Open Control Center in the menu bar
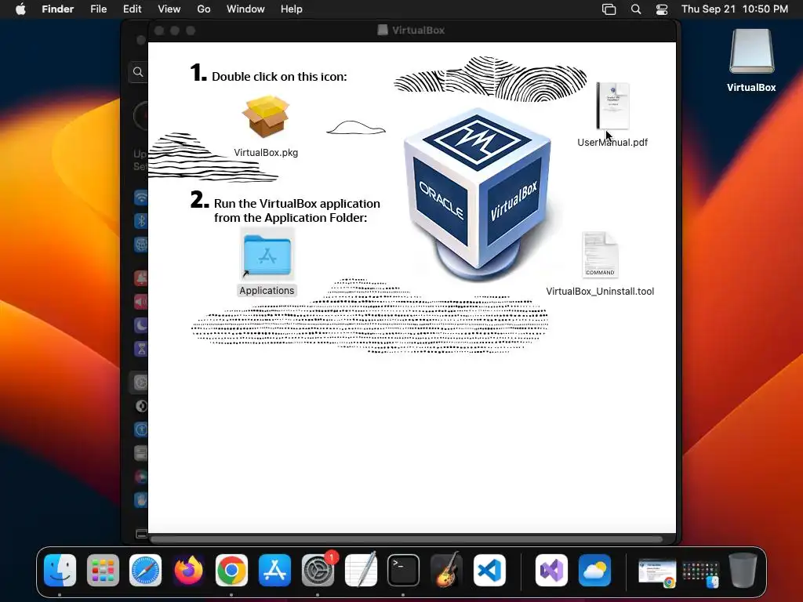The image size is (803, 602). [662, 9]
